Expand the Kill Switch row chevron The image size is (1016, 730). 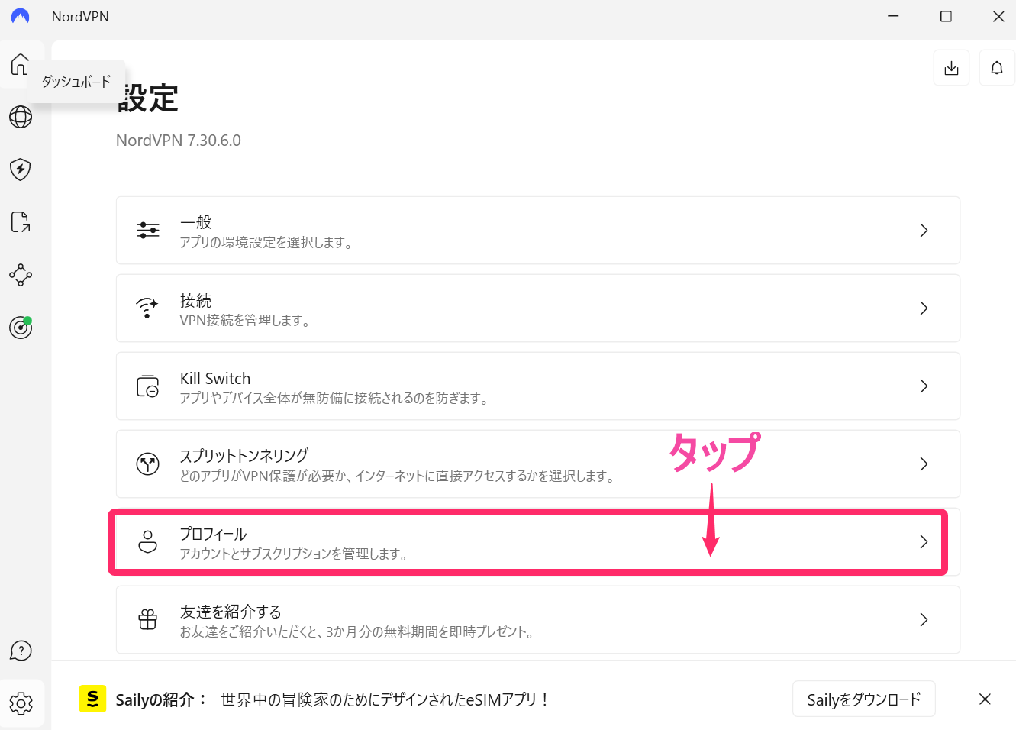[924, 386]
